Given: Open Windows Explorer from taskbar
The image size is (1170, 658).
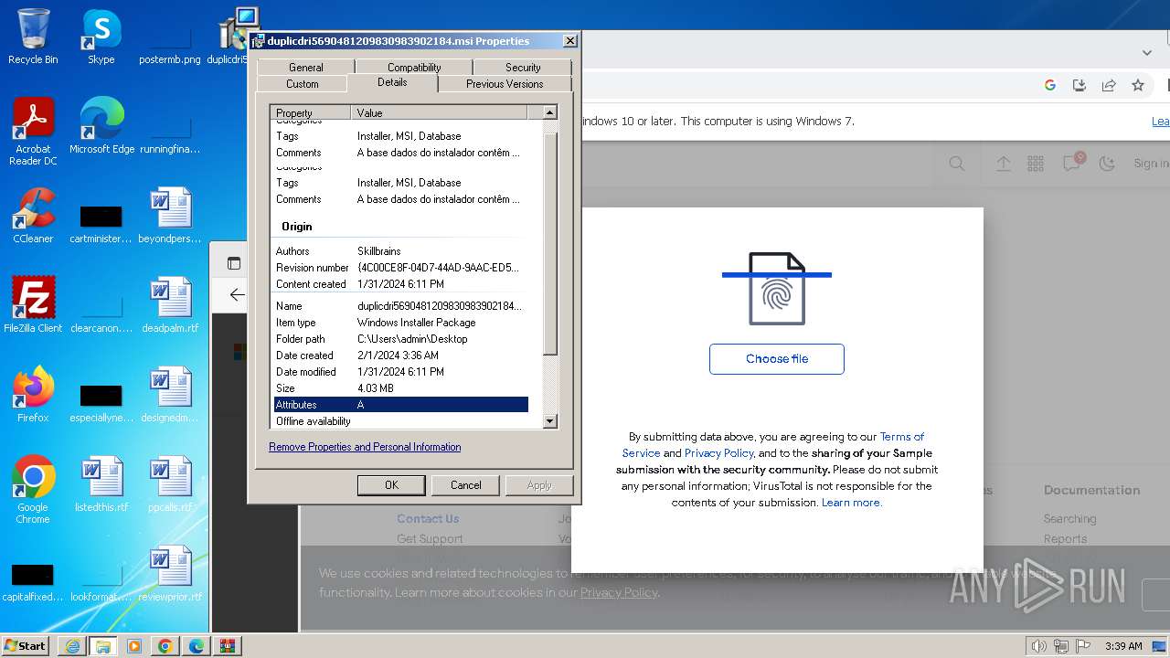Looking at the screenshot, I should pyautogui.click(x=102, y=646).
